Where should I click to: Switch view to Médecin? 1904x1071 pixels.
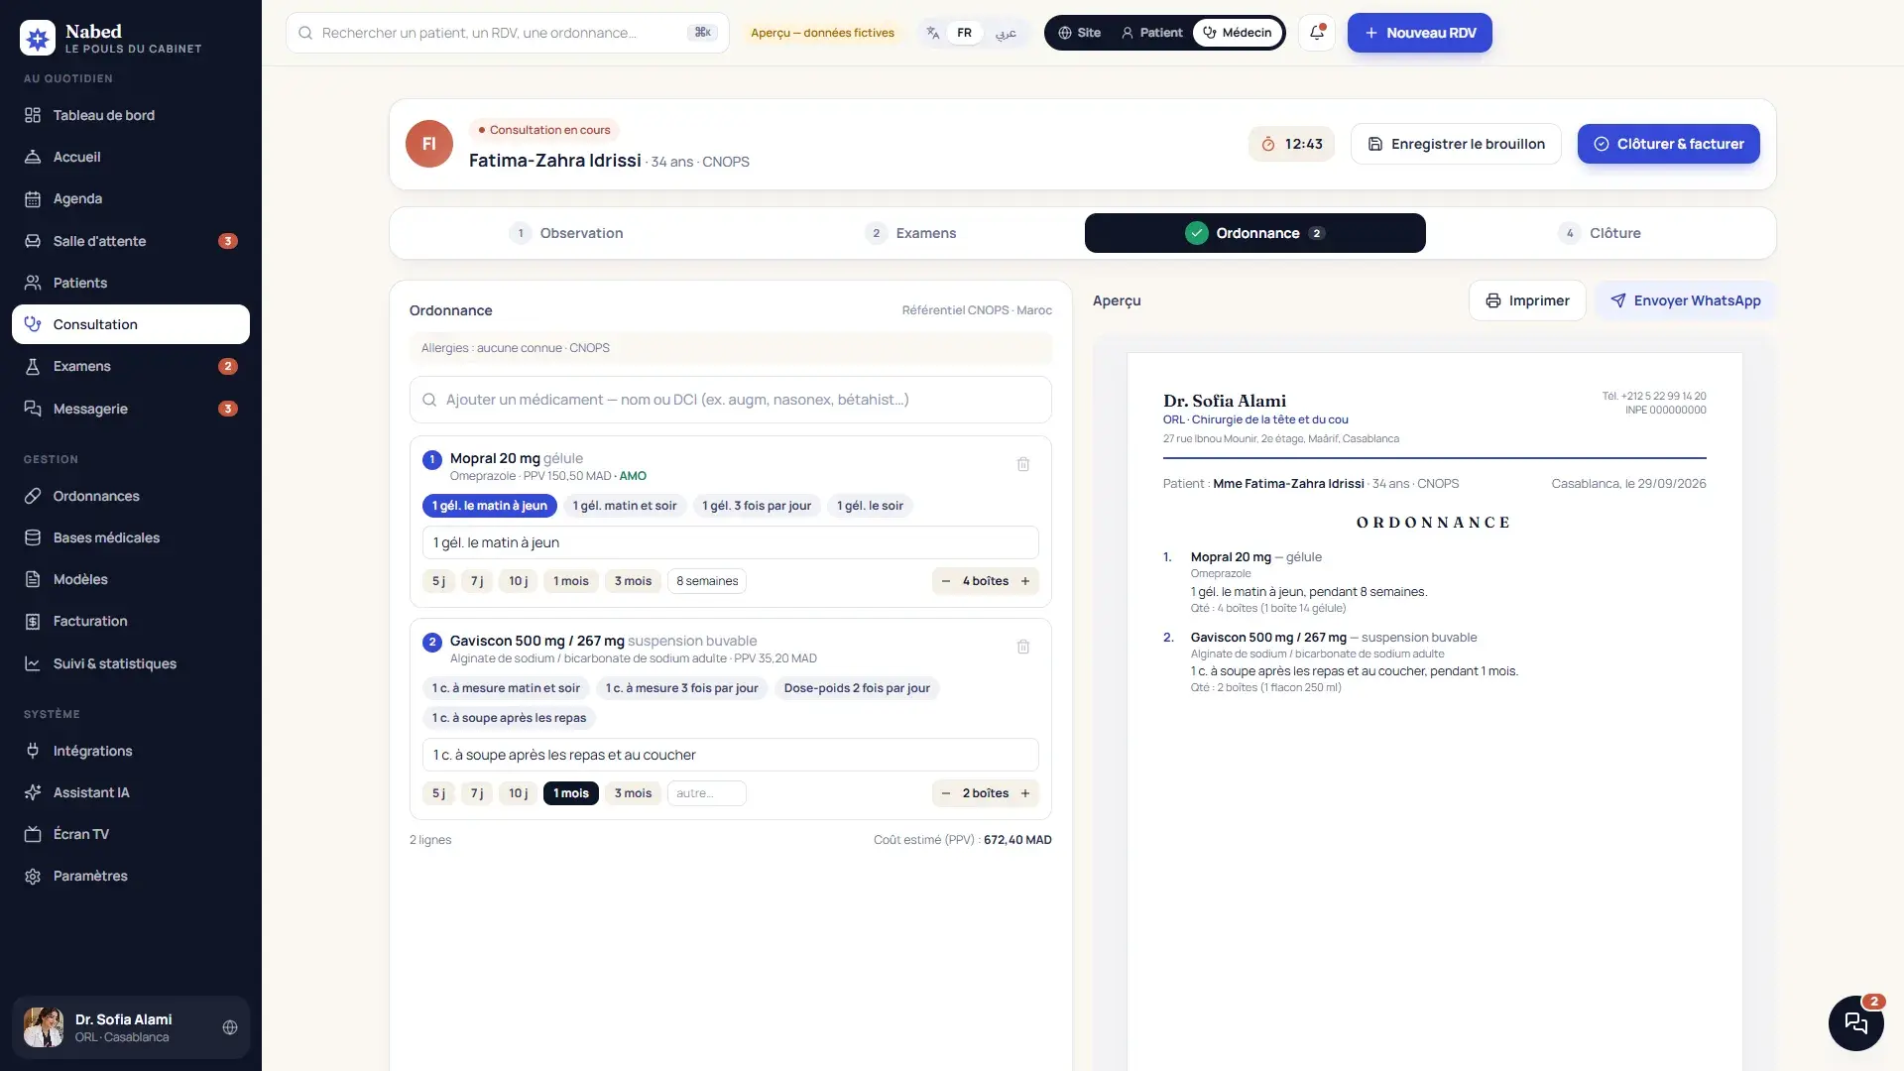pos(1238,33)
